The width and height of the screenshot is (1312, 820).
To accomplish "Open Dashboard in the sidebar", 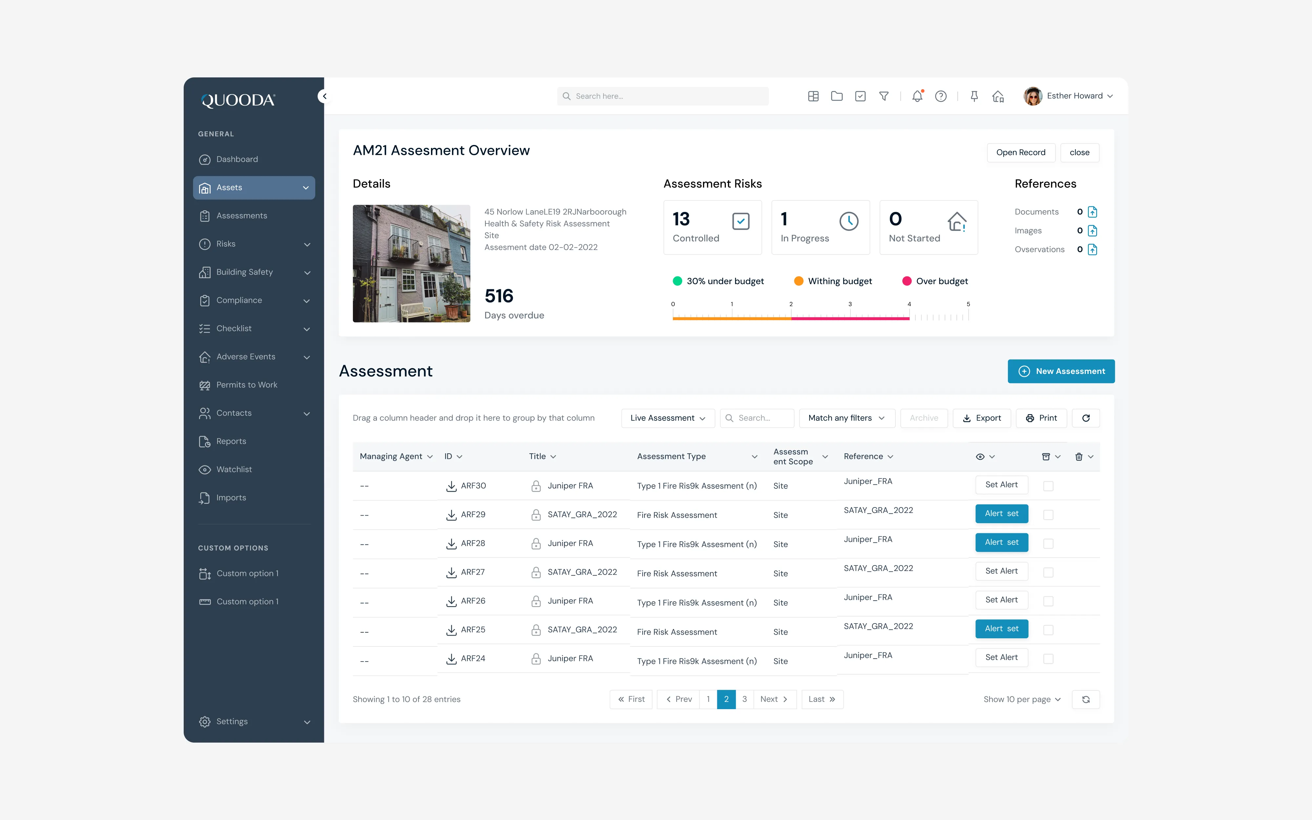I will point(254,159).
